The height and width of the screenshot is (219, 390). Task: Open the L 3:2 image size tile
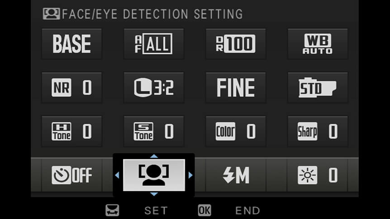[154, 88]
